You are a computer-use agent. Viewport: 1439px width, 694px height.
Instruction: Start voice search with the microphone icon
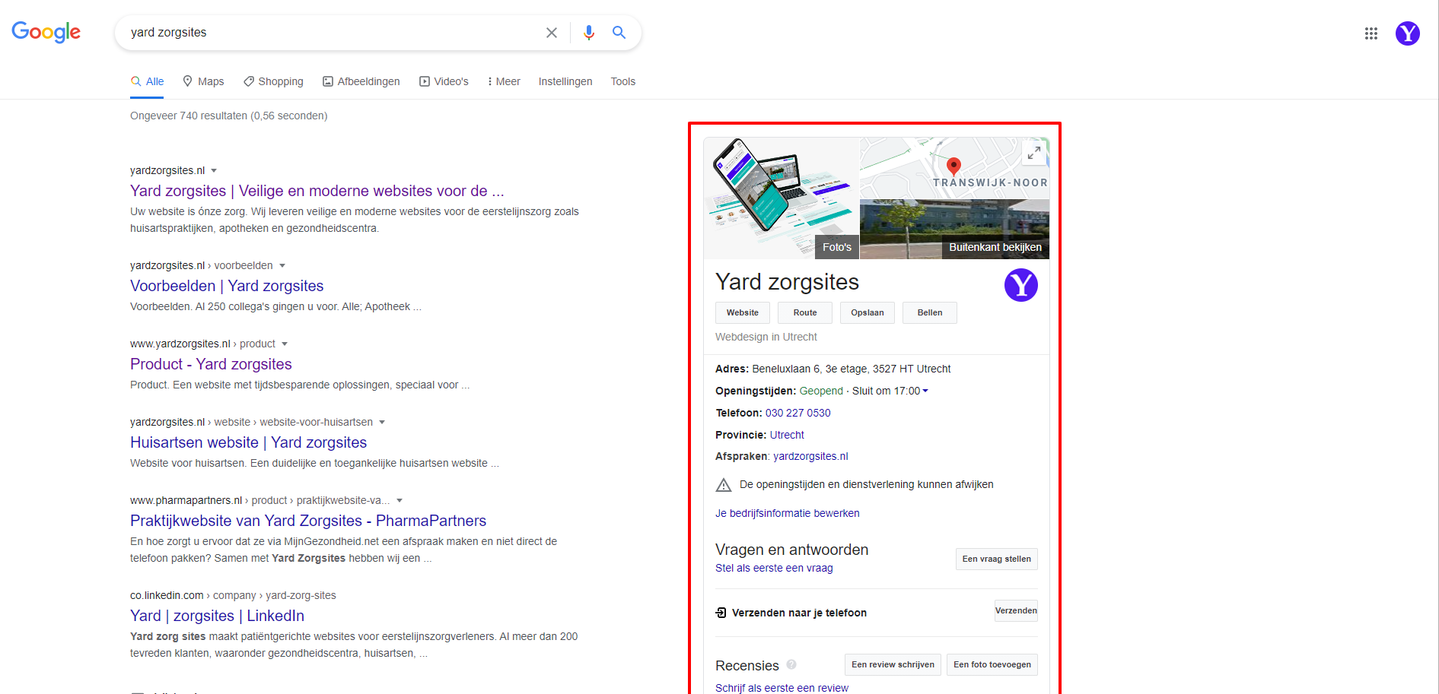(588, 33)
